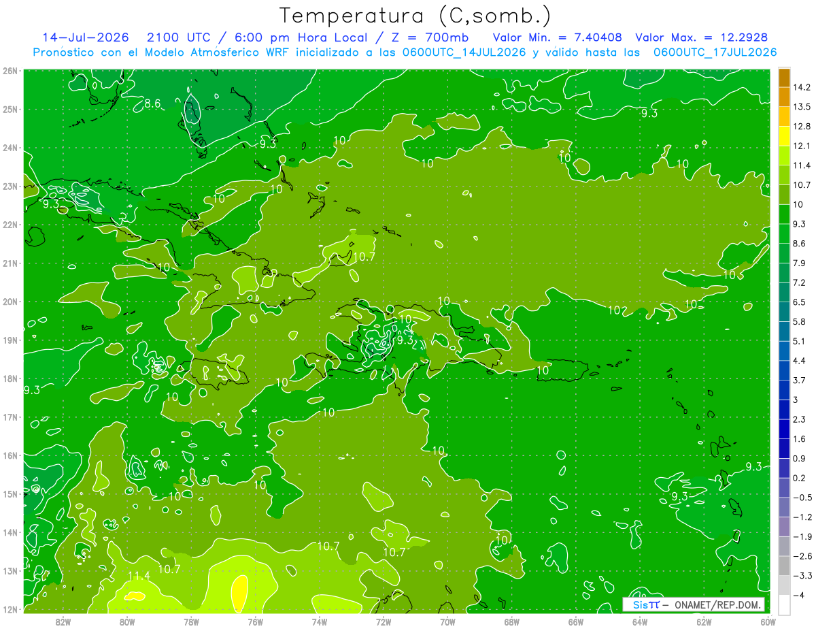Viewport: 816px width, 631px height.
Task: Click the "0.9" colorbar label
Action: point(799,458)
